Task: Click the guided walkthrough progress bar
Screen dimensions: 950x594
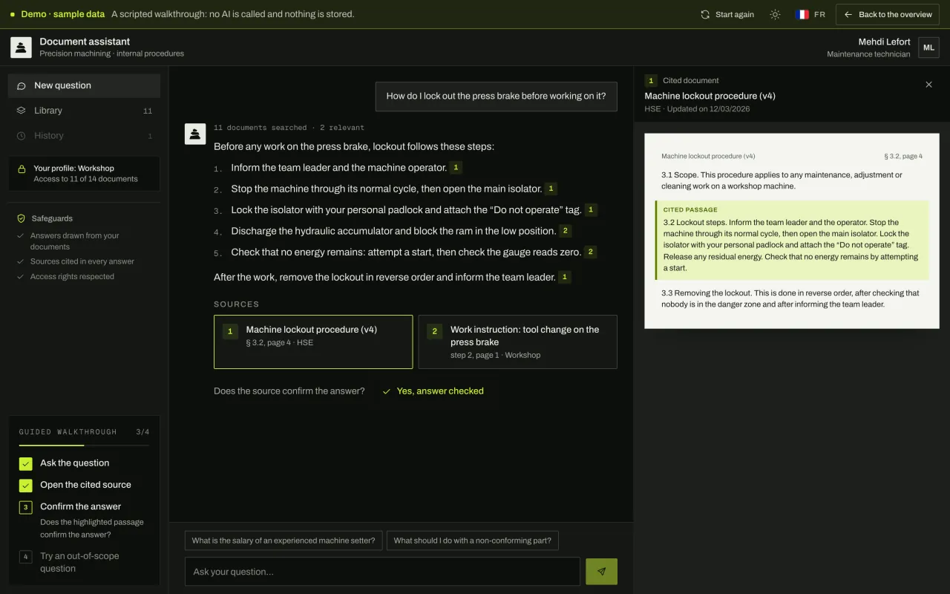Action: (84, 445)
